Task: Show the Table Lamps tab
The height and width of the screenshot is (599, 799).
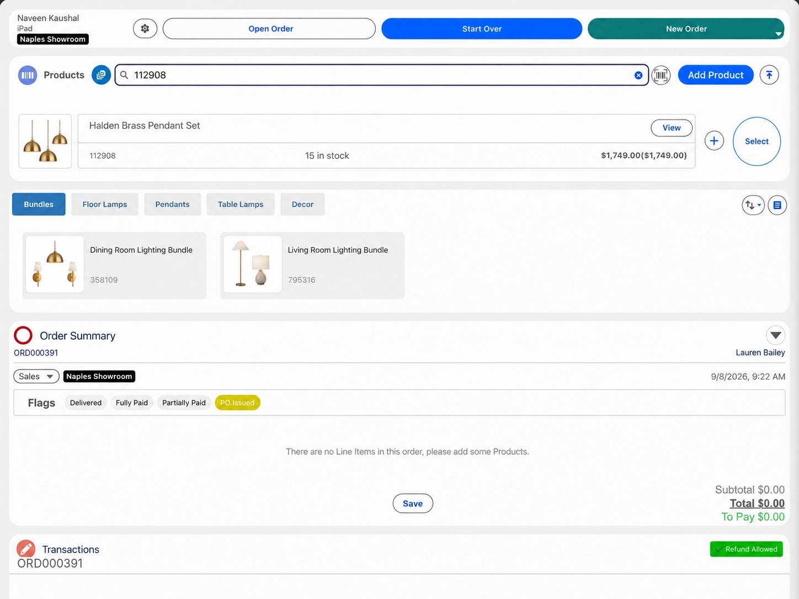Action: pyautogui.click(x=241, y=204)
